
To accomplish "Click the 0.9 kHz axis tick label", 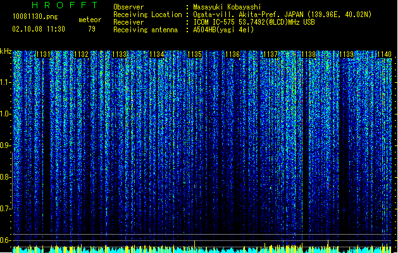I will (x=6, y=145).
